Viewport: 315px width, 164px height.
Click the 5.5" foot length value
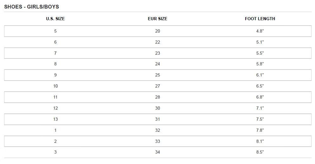point(260,53)
